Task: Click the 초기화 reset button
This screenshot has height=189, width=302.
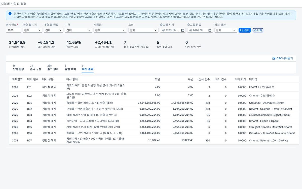Action: [258, 30]
